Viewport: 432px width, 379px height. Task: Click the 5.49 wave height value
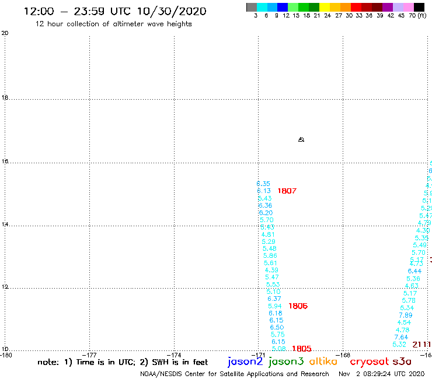(x=420, y=245)
